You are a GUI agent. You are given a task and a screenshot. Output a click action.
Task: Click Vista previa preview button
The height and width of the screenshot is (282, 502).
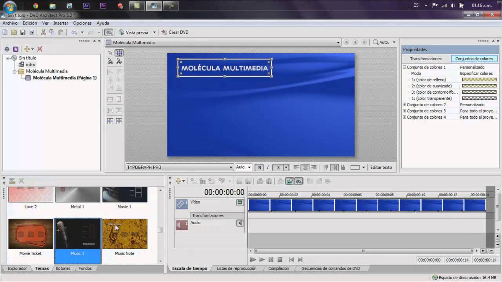click(134, 33)
